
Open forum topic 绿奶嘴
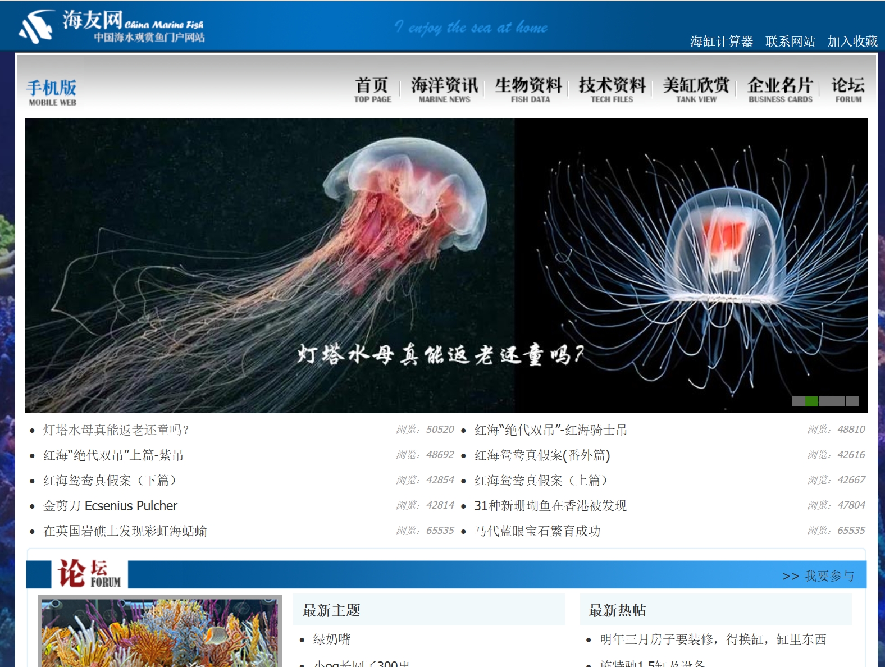pos(332,639)
